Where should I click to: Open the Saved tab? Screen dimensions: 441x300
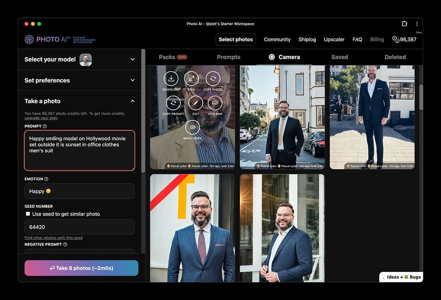point(340,57)
